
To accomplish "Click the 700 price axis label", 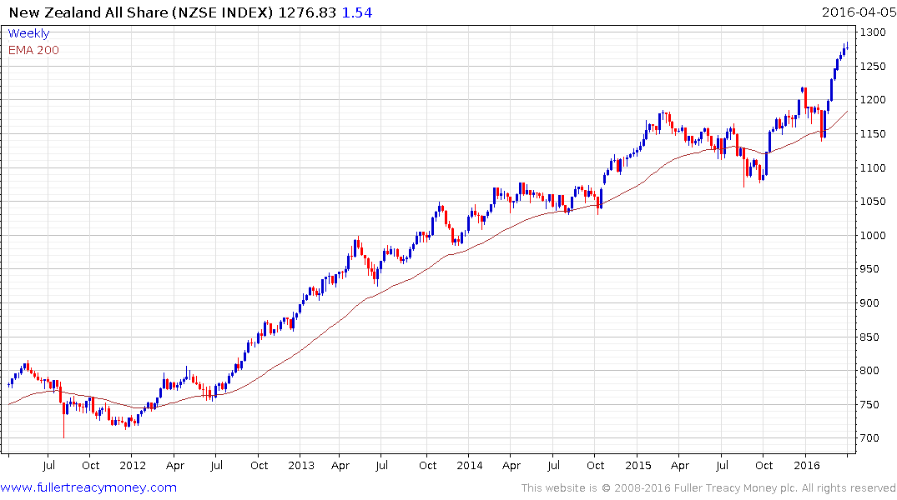I will point(869,438).
